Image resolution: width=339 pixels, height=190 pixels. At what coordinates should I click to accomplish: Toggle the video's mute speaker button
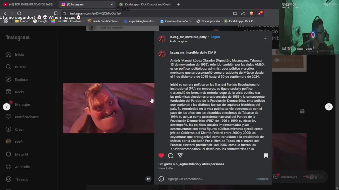point(148,179)
